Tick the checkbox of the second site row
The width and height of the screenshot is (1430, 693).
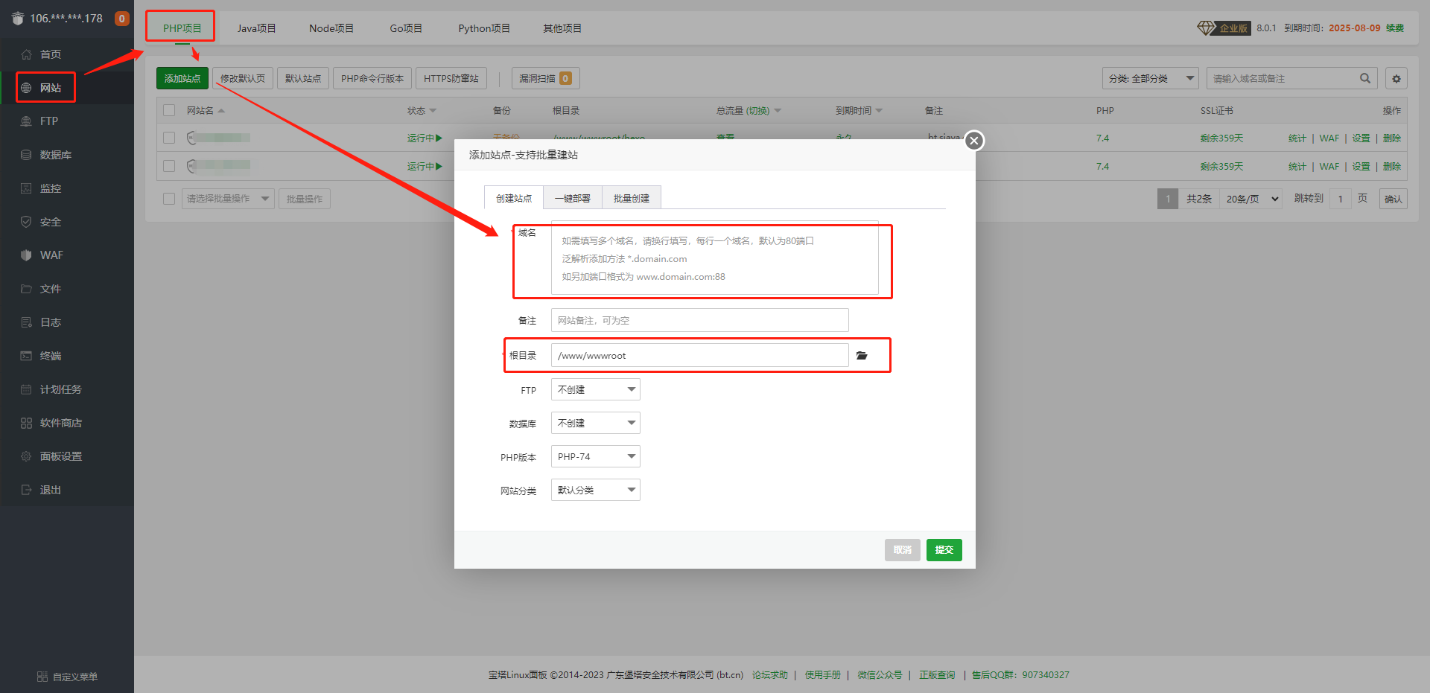click(169, 166)
